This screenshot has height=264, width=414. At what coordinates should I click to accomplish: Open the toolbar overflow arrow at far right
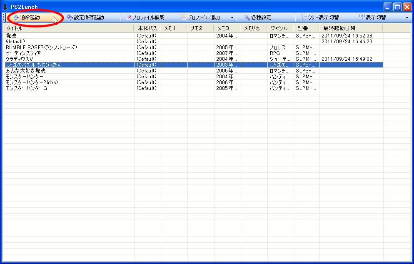tap(407, 17)
